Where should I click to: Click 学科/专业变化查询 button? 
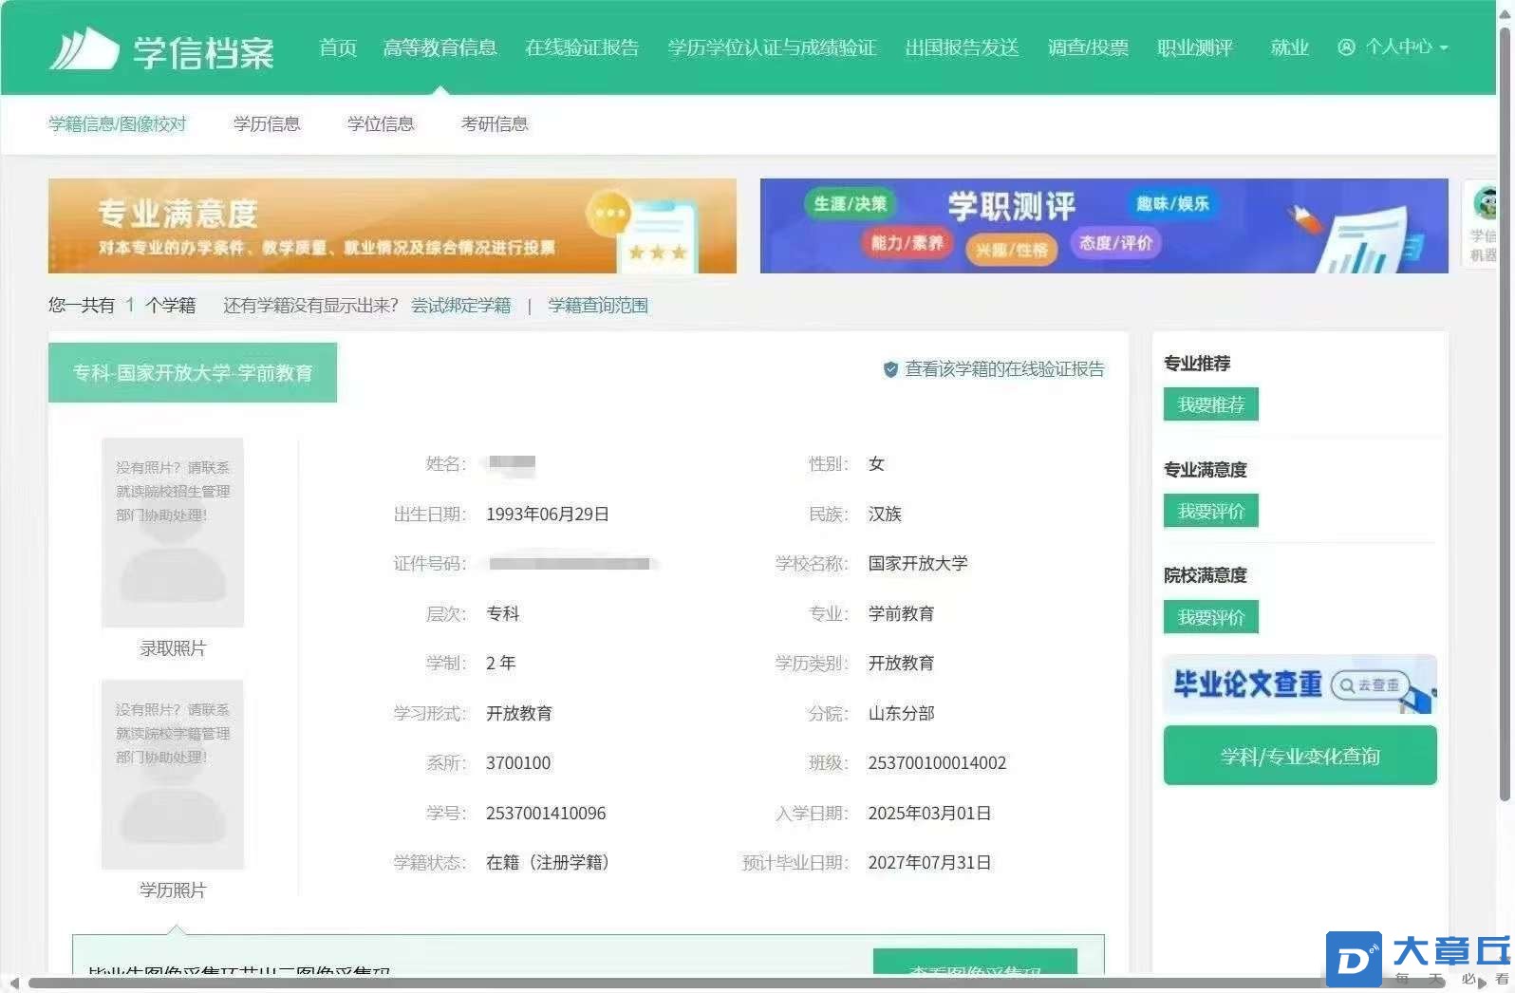pyautogui.click(x=1300, y=756)
